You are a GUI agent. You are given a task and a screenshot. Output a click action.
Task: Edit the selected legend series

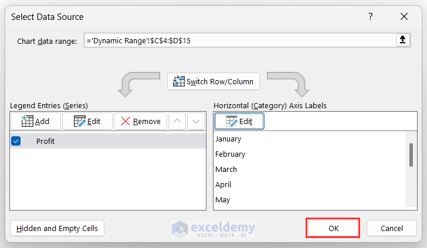[87, 121]
